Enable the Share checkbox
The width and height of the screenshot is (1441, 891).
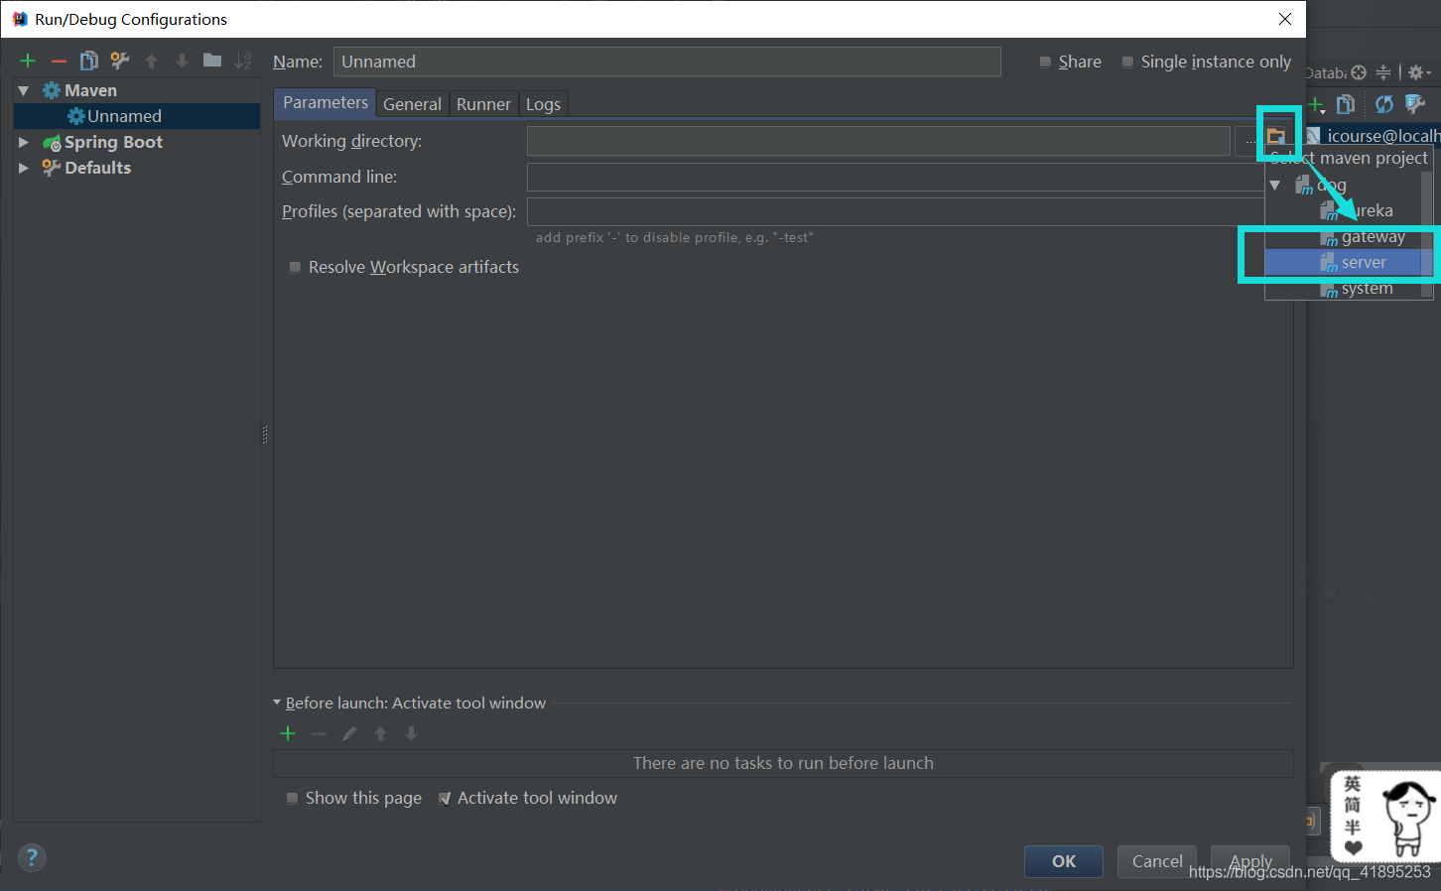(1045, 62)
